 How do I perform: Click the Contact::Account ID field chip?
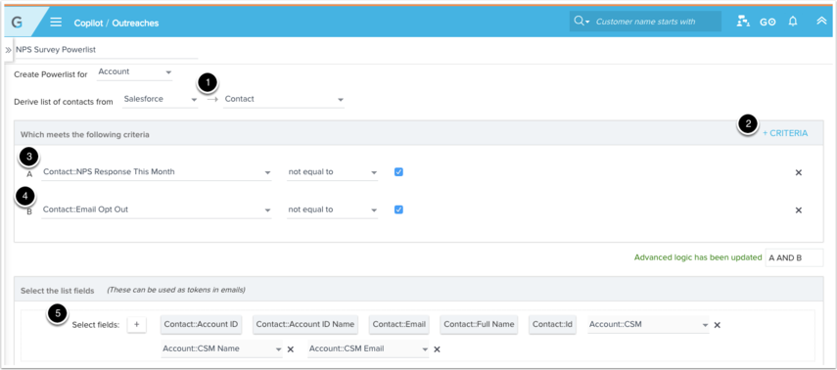coord(202,325)
